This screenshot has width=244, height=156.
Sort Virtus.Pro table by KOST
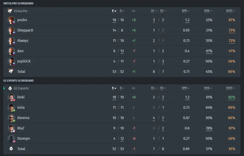230,11
